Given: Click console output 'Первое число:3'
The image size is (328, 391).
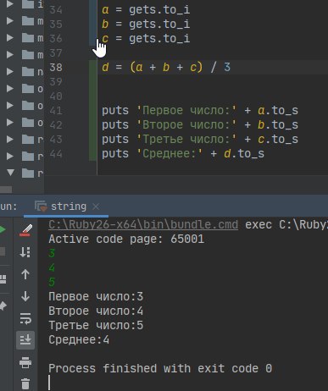Looking at the screenshot, I should point(96,296).
